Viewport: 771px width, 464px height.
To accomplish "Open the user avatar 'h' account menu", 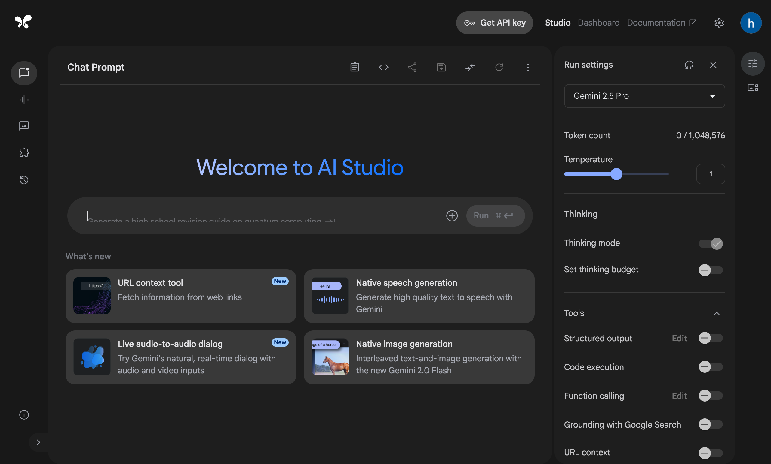I will point(751,23).
